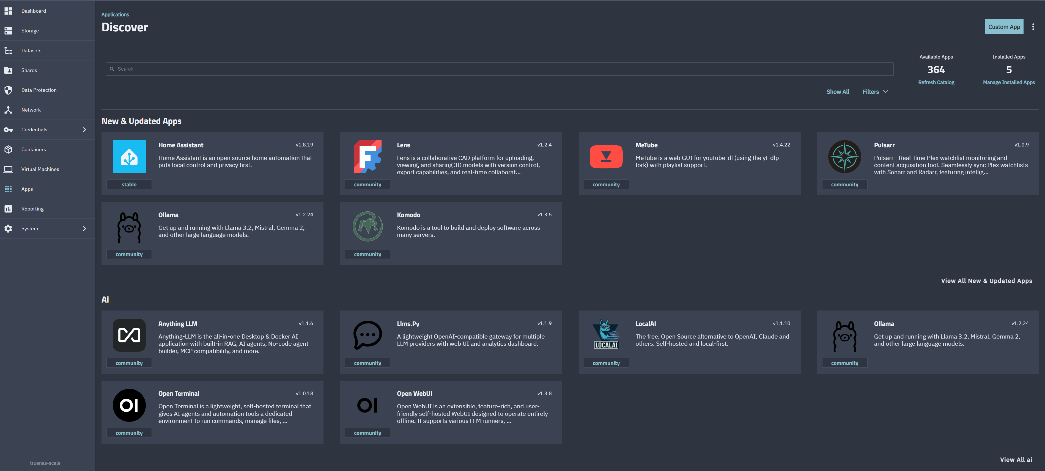Viewport: 1045px width, 471px height.
Task: Click LocalAI version v1.1.10
Action: click(x=781, y=323)
